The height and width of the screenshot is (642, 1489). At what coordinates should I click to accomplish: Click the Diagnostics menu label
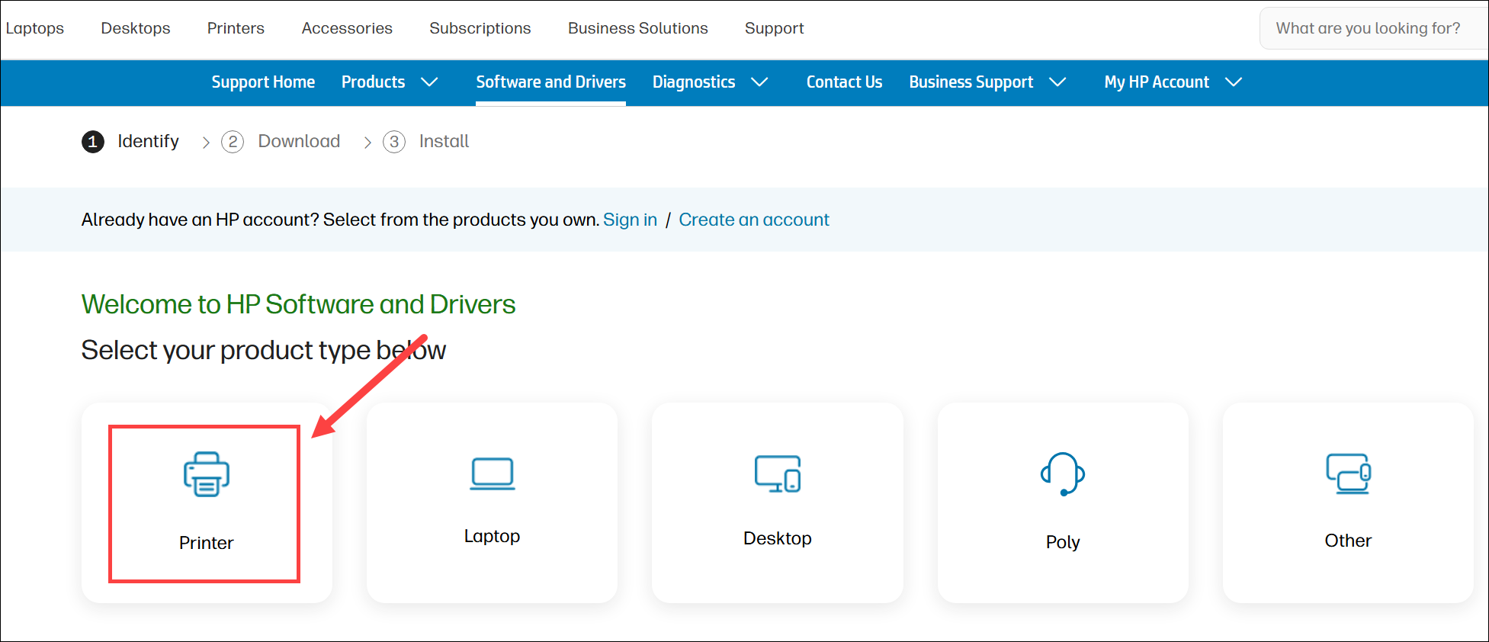(x=694, y=82)
